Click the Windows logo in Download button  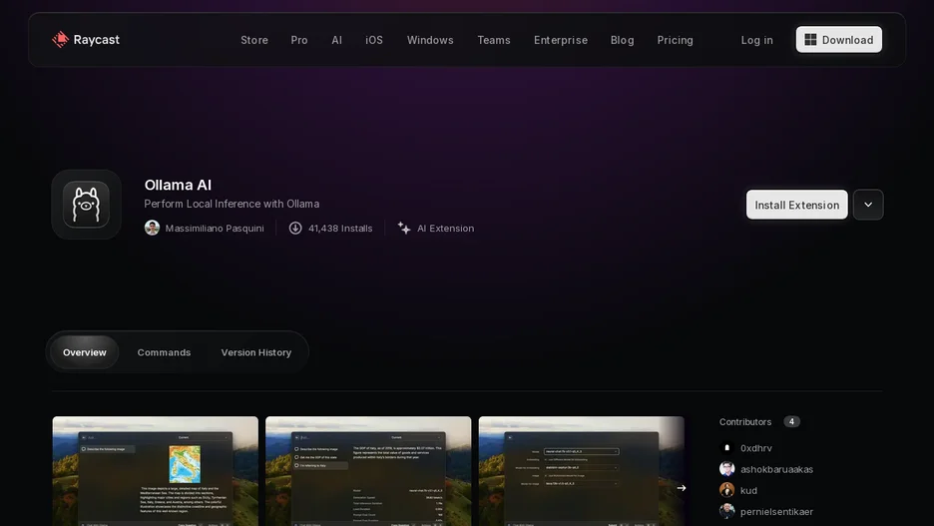coord(810,39)
